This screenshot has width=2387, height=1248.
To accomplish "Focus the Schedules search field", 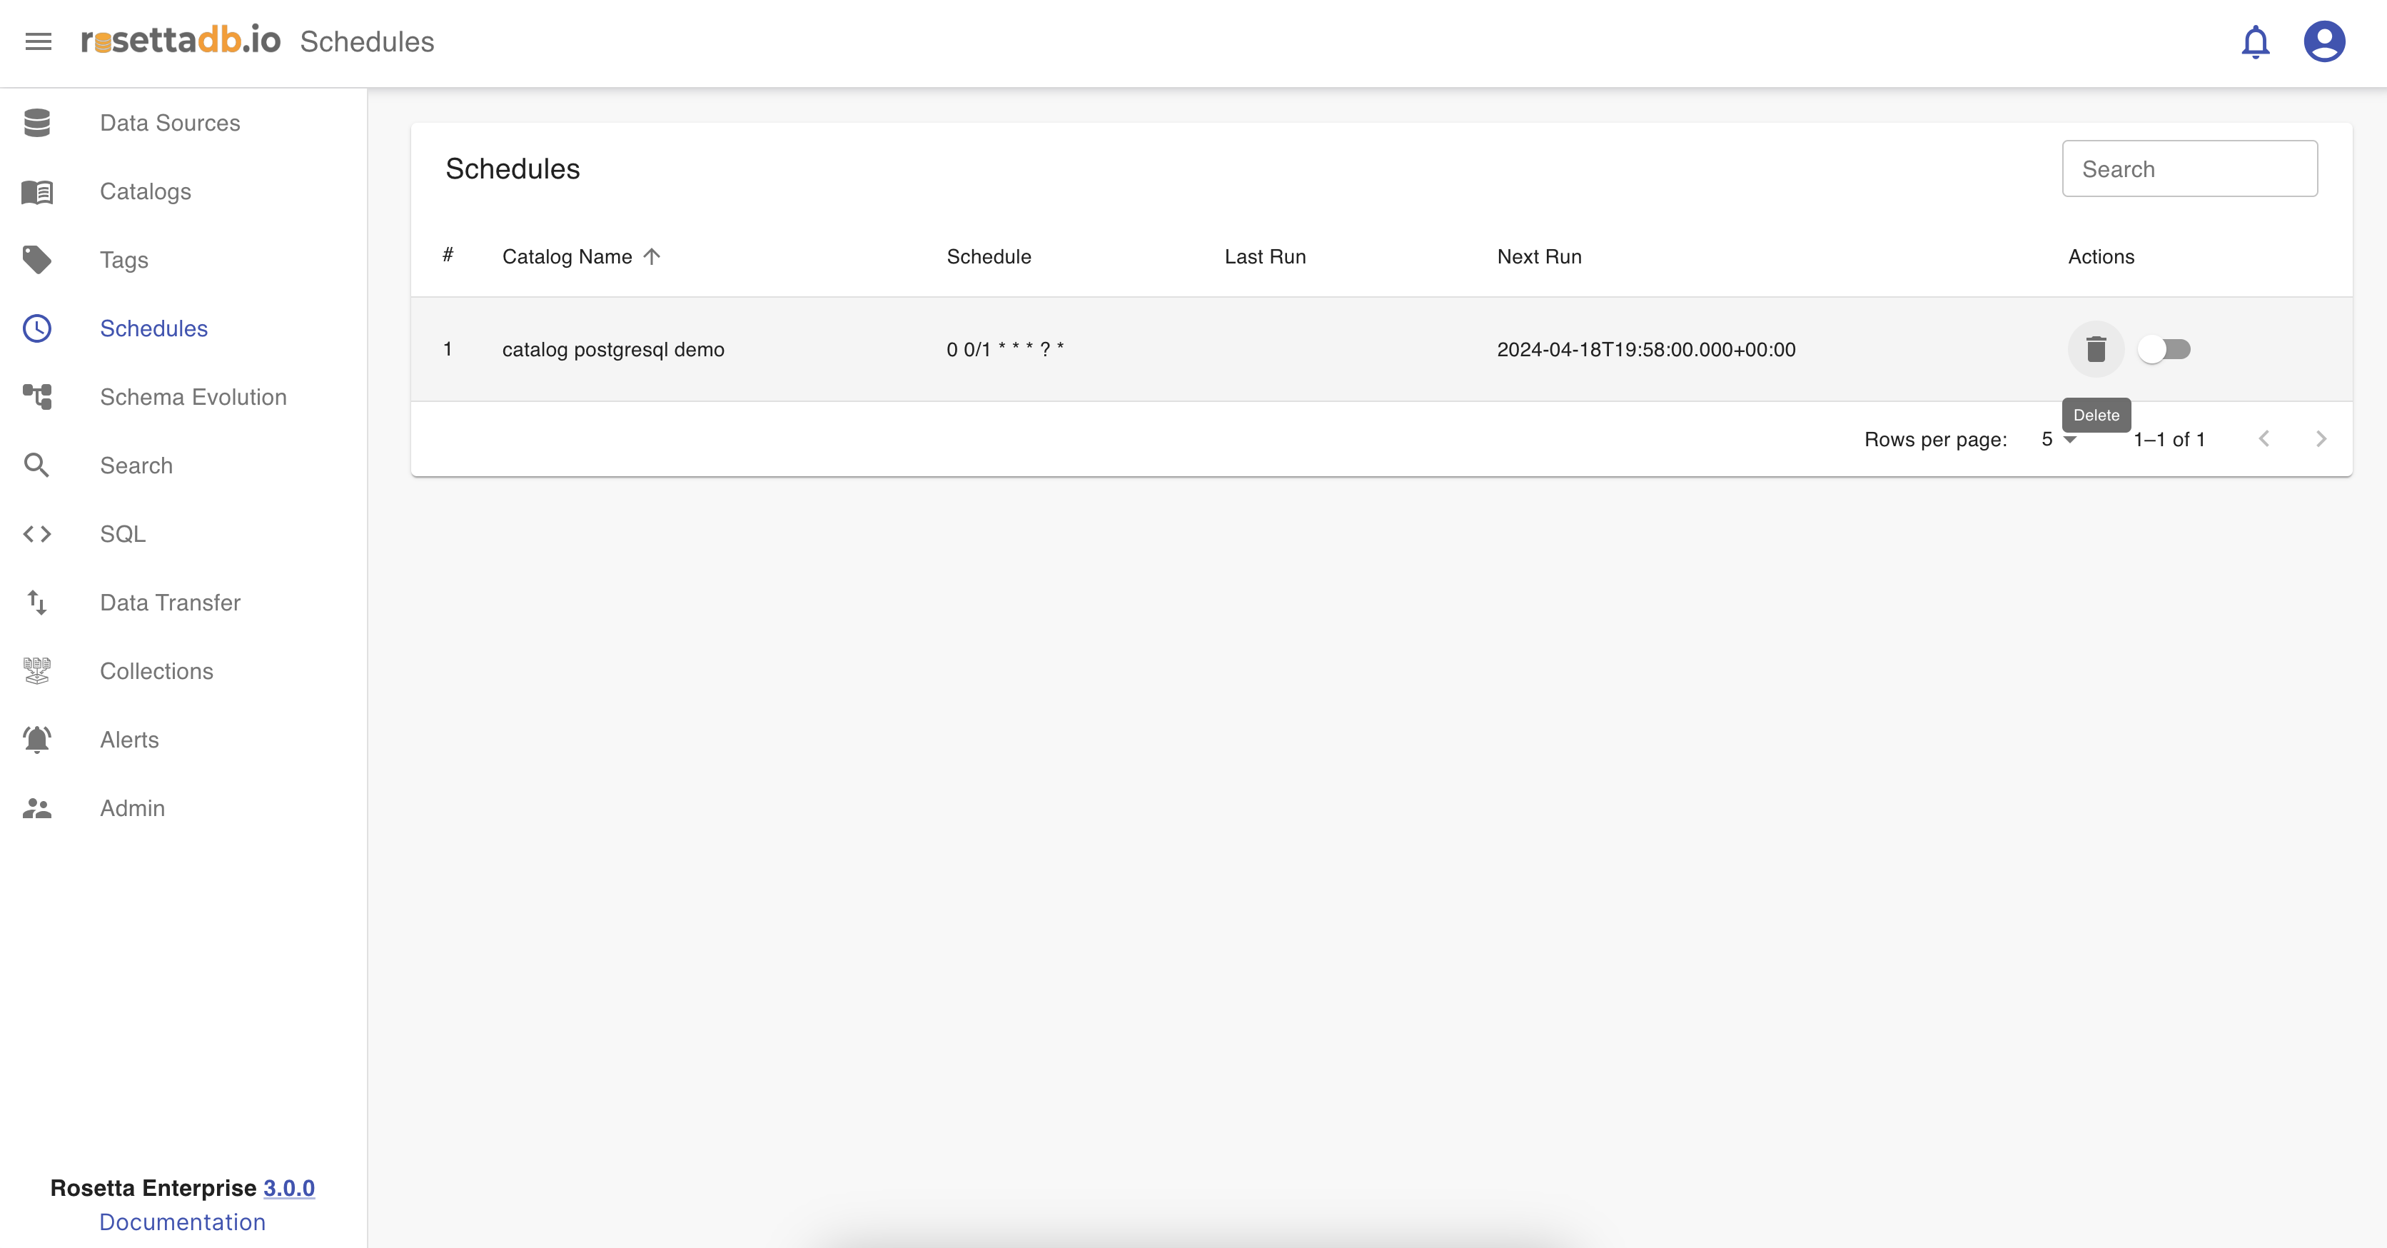I will 2189,168.
